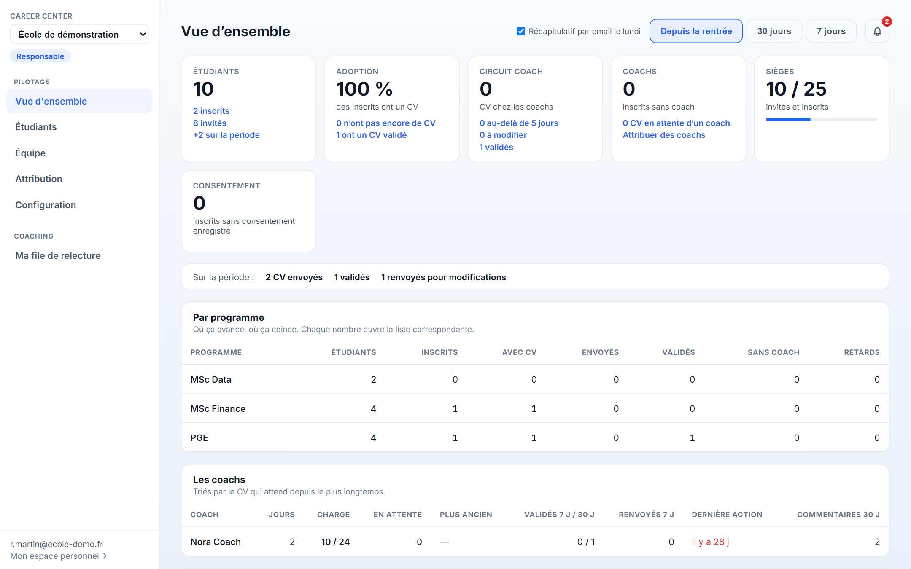Open the 8 invités list
This screenshot has height=569, width=911.
tap(210, 123)
